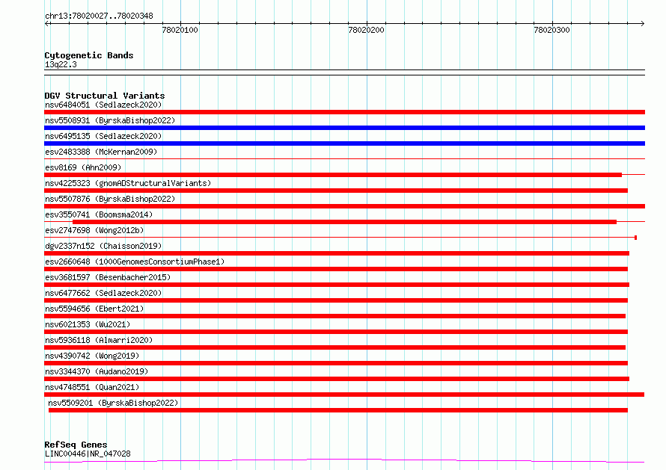Viewport: 666px width, 470px height.
Task: Click the red bar for nsv4748551 (Quan2021)
Action: [x=344, y=395]
